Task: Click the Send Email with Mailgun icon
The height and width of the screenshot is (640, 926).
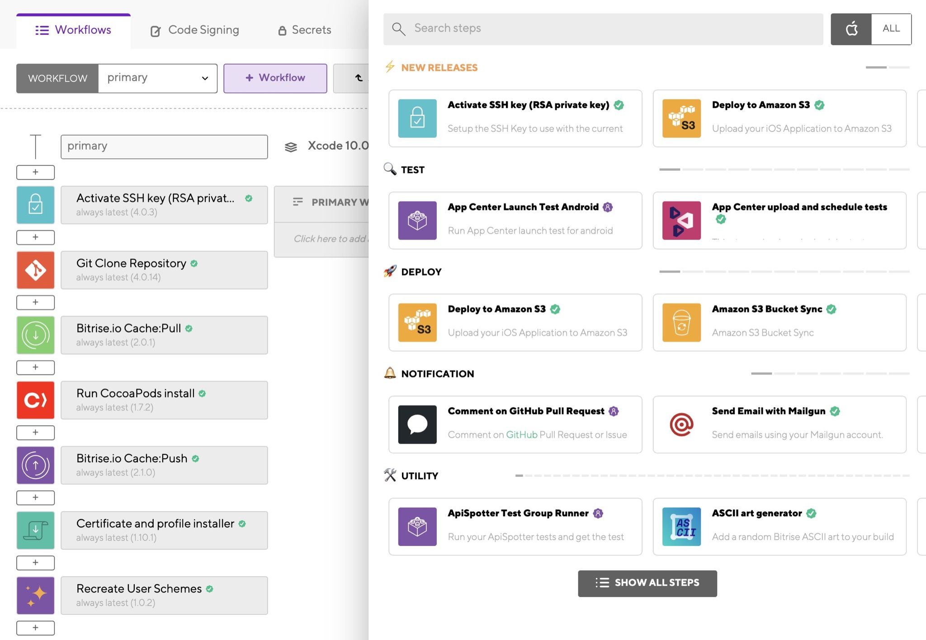Action: point(681,424)
